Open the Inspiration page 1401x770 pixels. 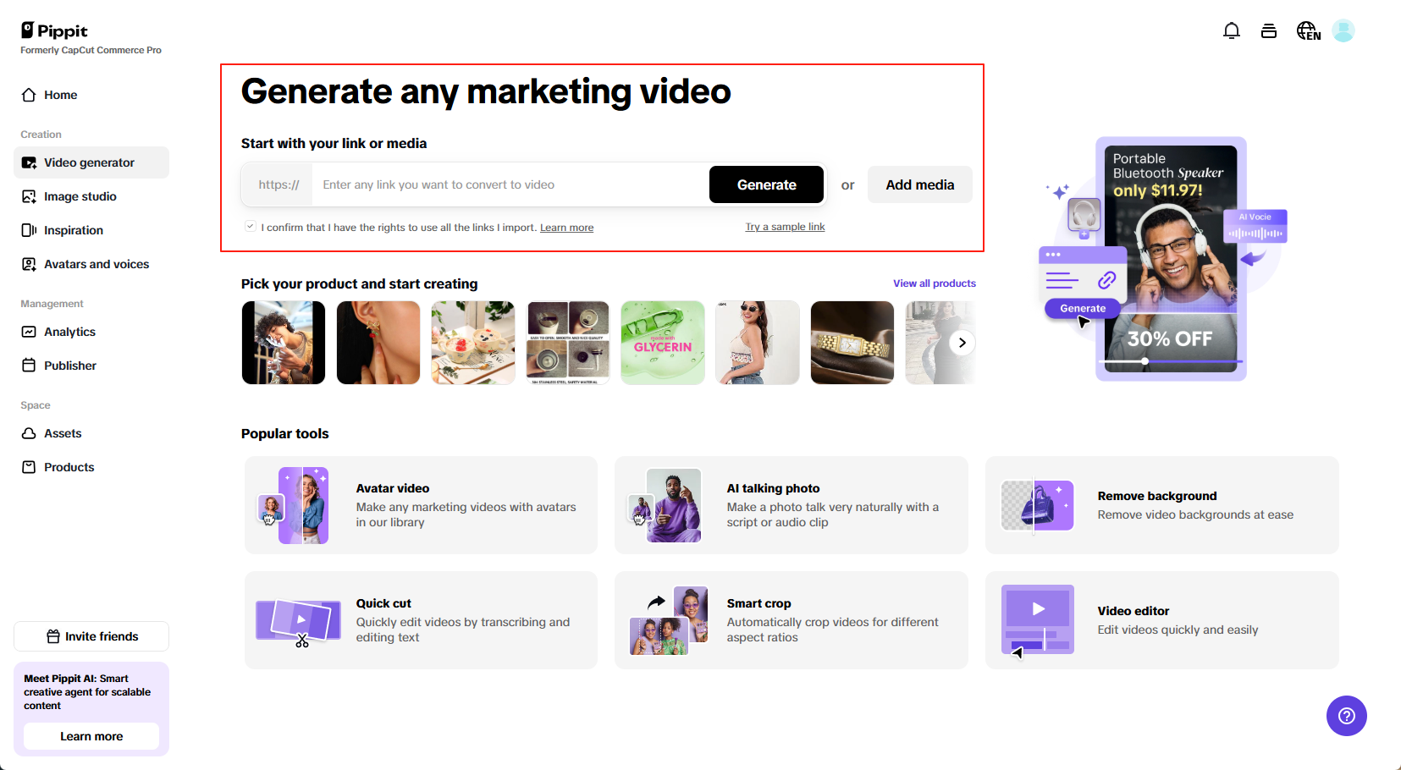(x=73, y=230)
